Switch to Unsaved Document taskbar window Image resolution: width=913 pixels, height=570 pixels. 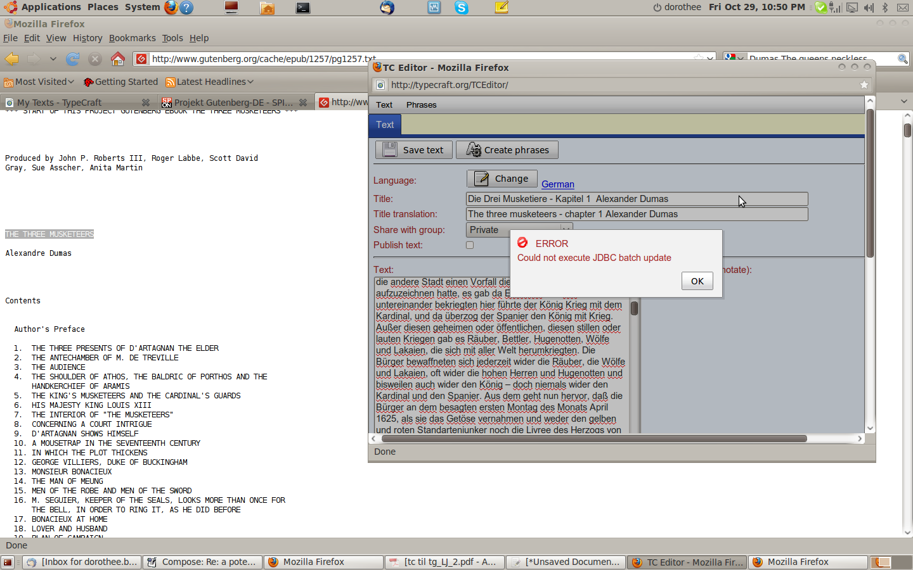[566, 562]
